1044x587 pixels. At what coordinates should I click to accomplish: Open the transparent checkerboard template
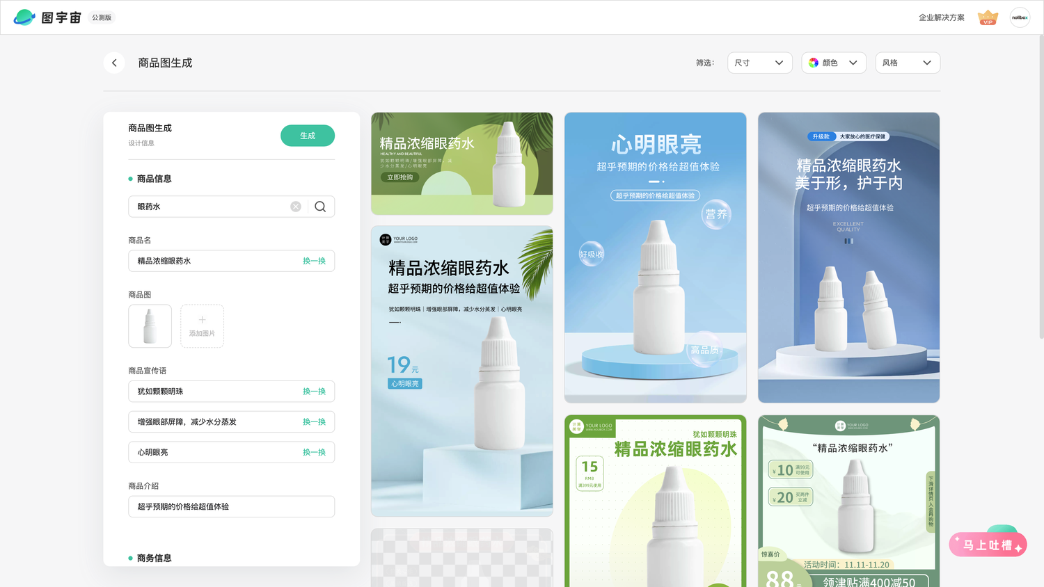462,558
